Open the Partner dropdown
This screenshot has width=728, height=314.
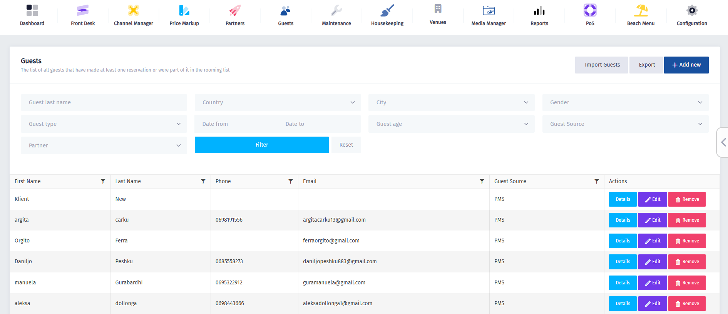point(104,145)
